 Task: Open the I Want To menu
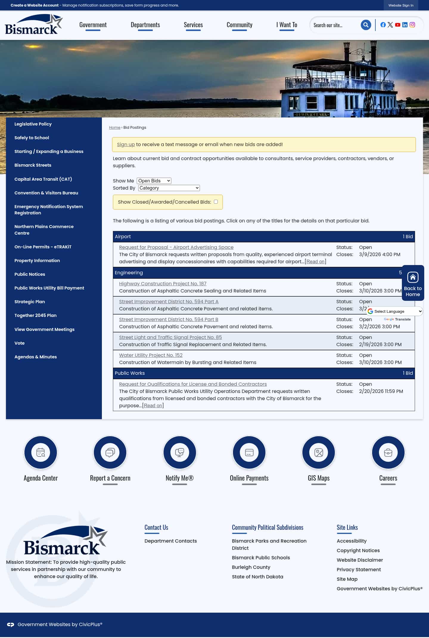coord(287,25)
